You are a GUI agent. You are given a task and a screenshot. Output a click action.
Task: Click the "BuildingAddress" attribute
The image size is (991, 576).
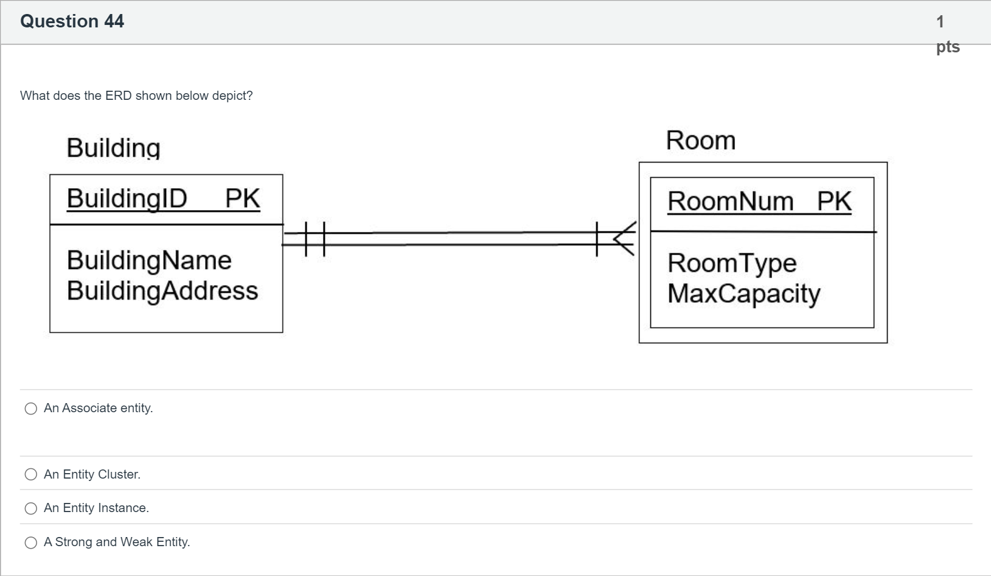point(162,290)
